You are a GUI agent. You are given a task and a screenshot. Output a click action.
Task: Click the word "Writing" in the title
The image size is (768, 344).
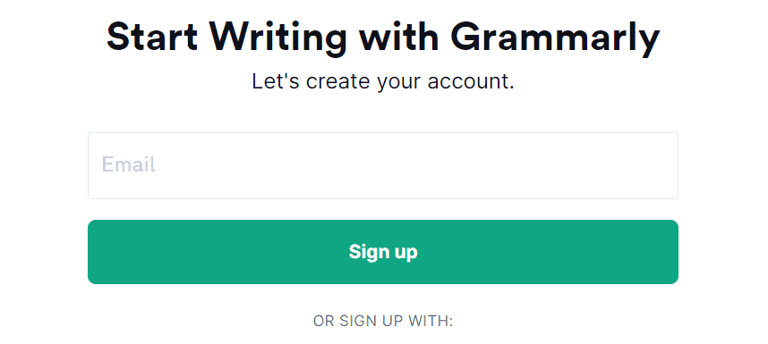pyautogui.click(x=277, y=39)
